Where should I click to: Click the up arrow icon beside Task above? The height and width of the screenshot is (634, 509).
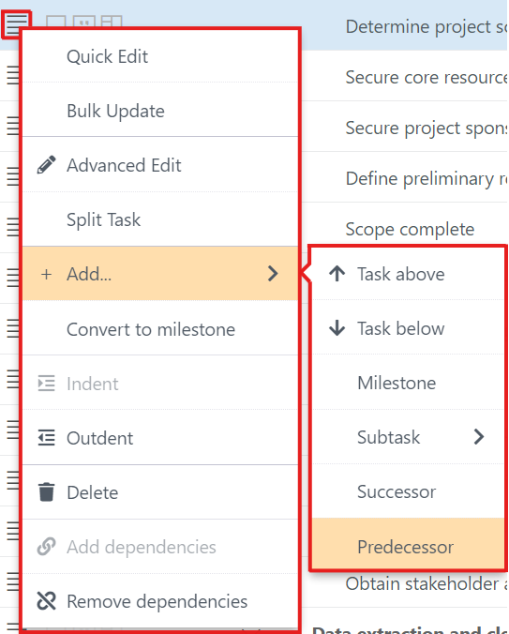337,274
